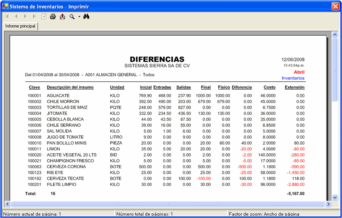Select the Informe principal tab
The width and height of the screenshot is (342, 218).
(x=20, y=26)
